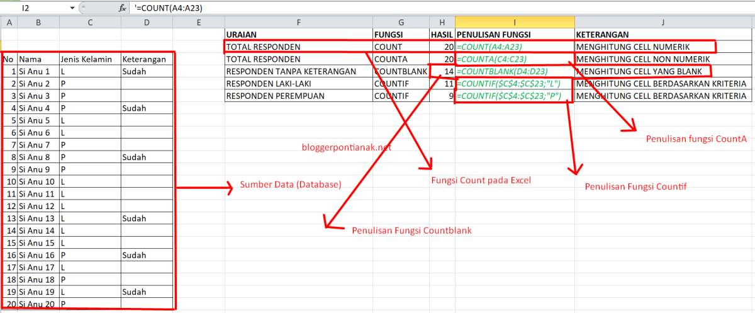This screenshot has width=755, height=313.
Task: Select the Si Anu 10 name cell
Action: [x=38, y=181]
